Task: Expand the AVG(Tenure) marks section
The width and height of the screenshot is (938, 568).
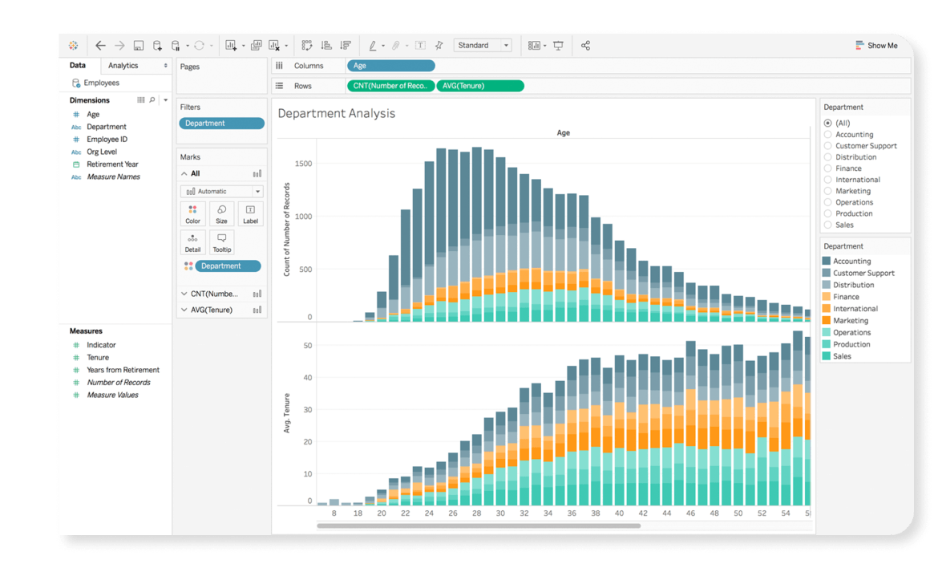Action: (184, 310)
